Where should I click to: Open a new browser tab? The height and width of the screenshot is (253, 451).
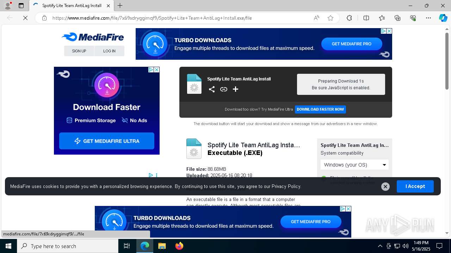[120, 6]
